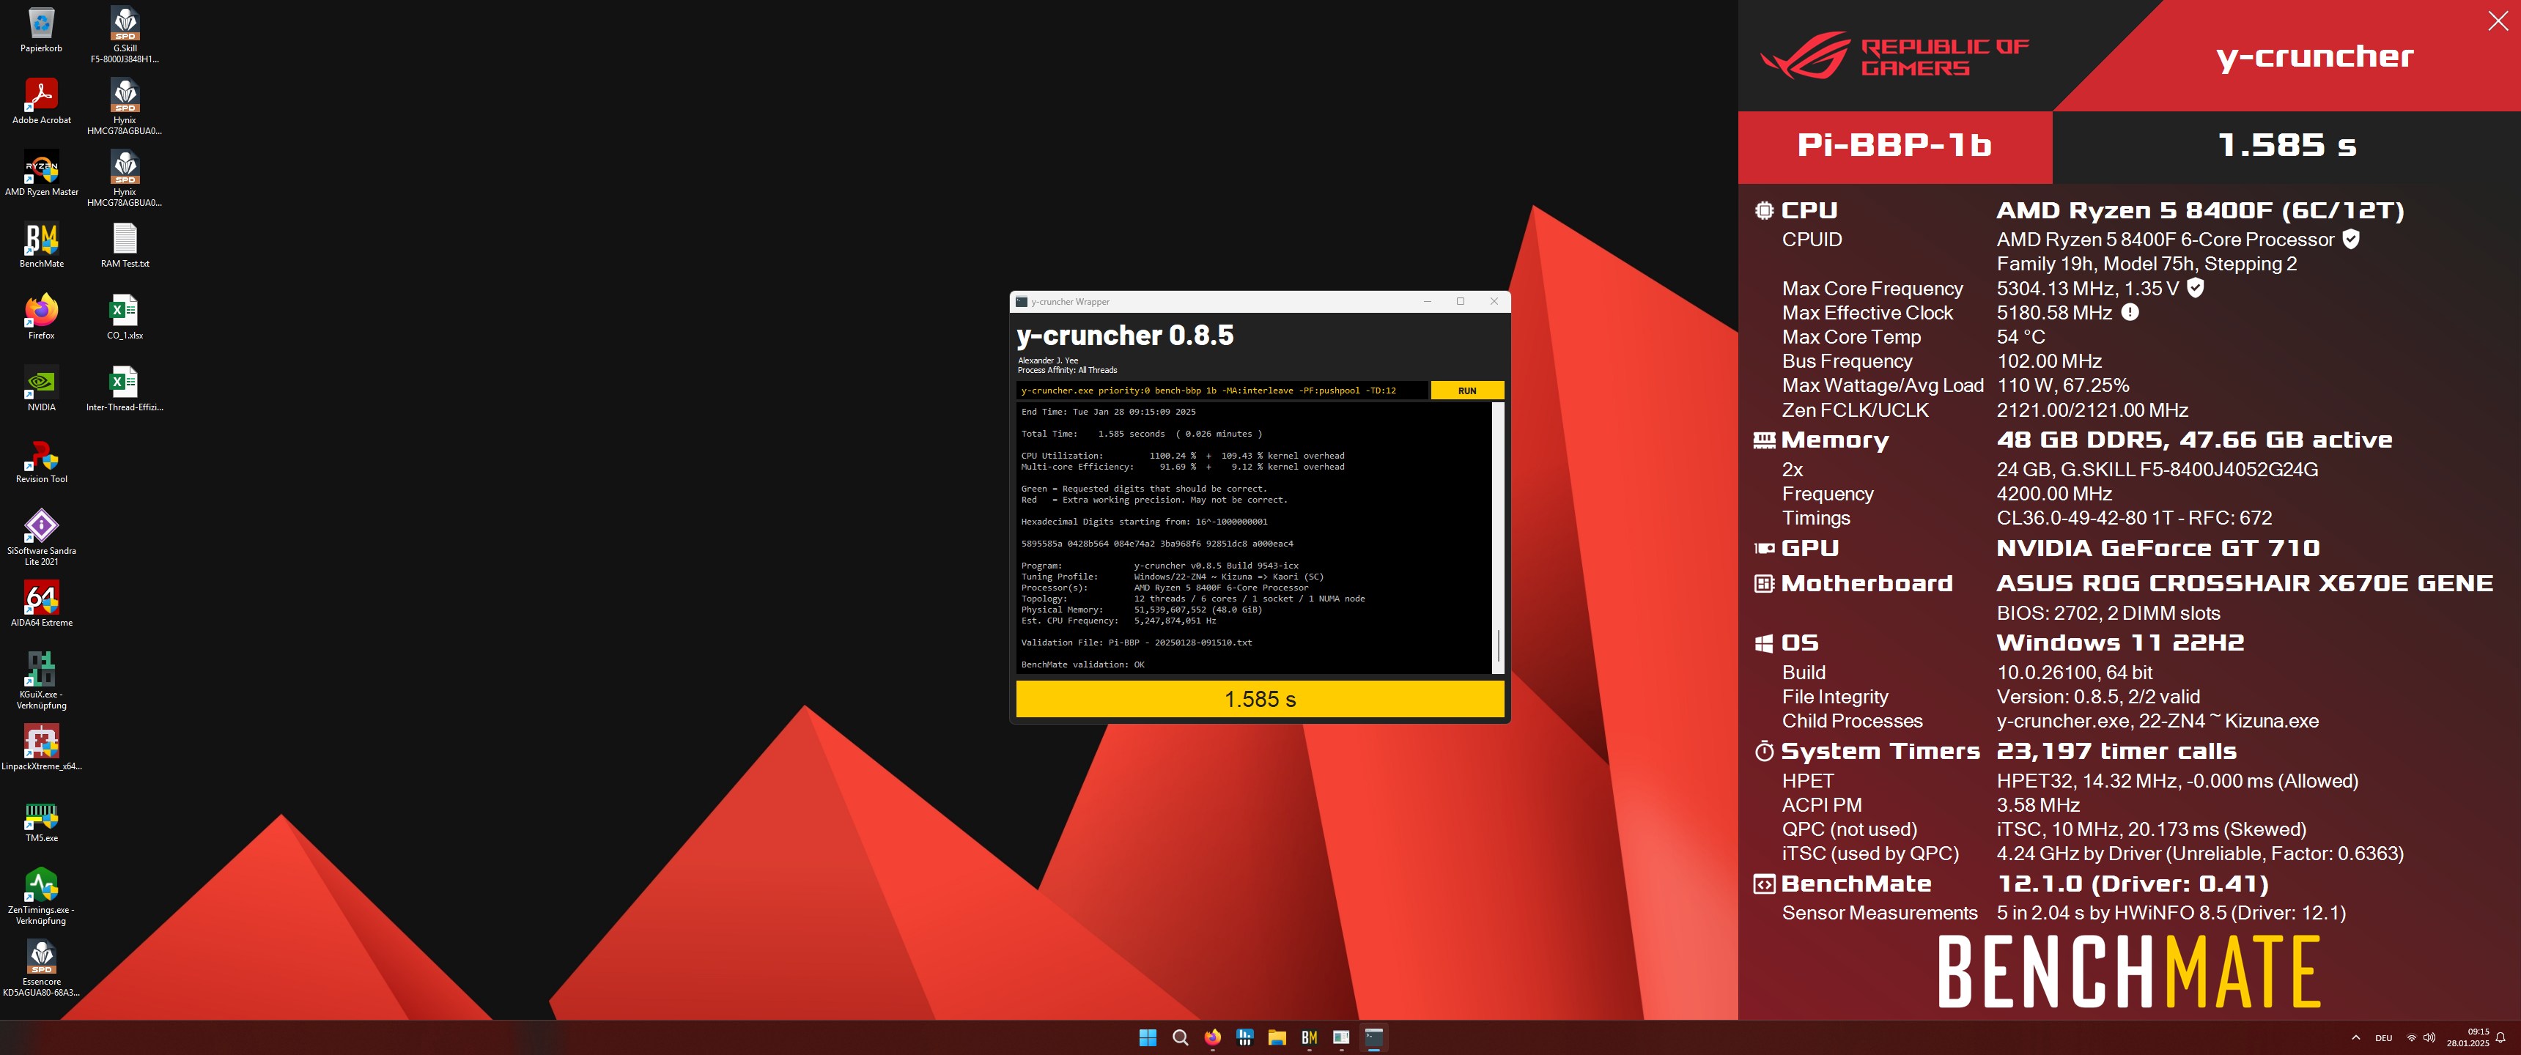Click the Zen FCLK/UCLK value 2121.00/2121.00 MHz

click(2092, 410)
